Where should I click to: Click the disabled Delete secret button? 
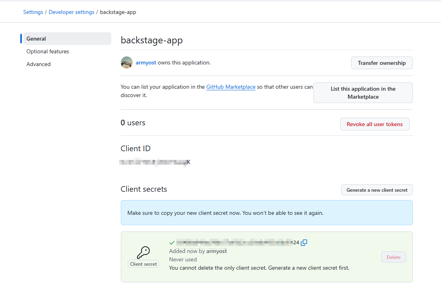click(393, 257)
